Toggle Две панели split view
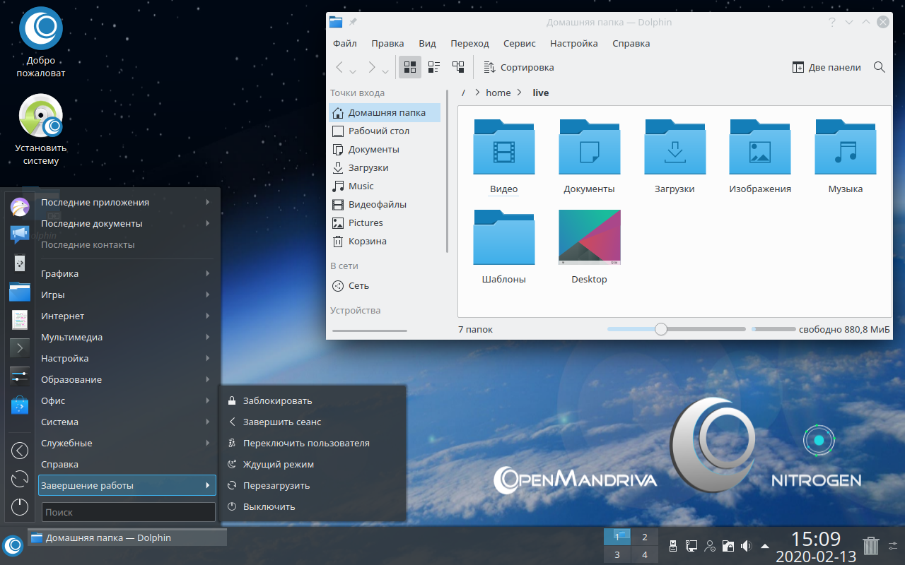This screenshot has width=905, height=565. coord(827,68)
